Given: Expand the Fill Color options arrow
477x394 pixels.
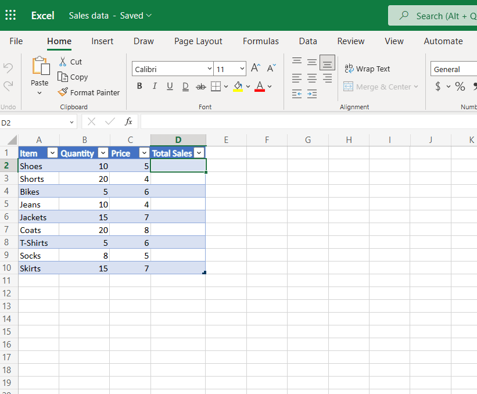Looking at the screenshot, I should [249, 86].
